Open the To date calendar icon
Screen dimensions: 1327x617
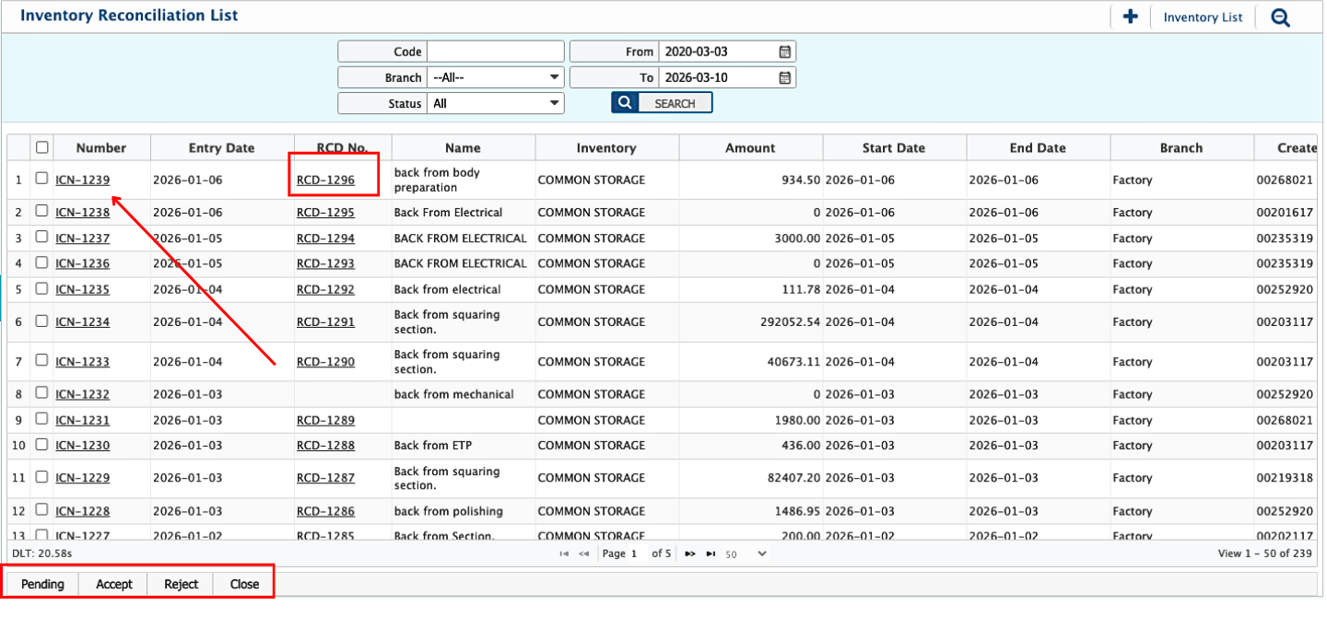click(784, 77)
